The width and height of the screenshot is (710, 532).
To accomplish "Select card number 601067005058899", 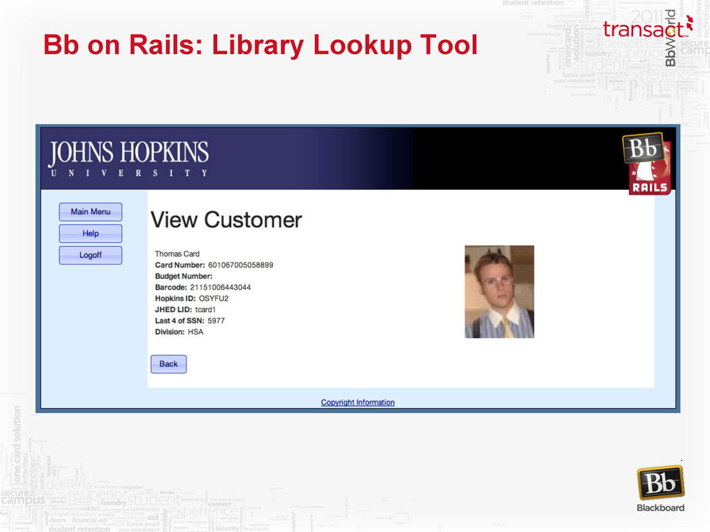I will coord(241,265).
